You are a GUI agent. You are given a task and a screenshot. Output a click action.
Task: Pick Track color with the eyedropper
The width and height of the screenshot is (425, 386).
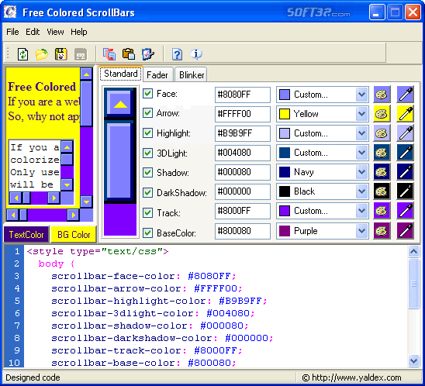coord(405,211)
